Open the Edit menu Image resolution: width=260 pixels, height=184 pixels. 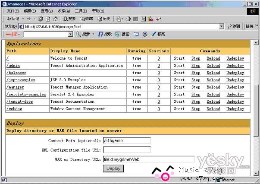point(30,11)
